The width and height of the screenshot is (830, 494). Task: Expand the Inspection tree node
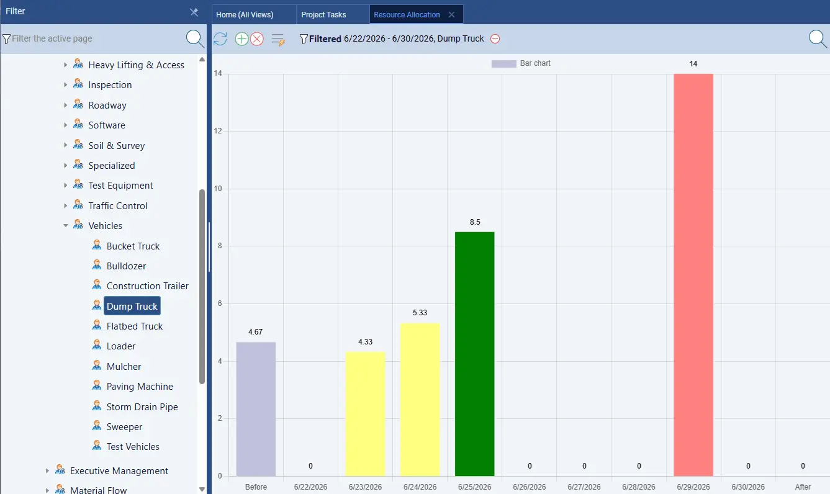65,85
